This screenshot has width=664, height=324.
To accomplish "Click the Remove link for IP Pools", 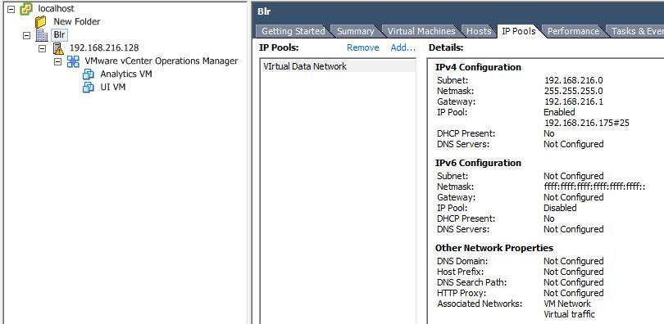I will point(363,47).
